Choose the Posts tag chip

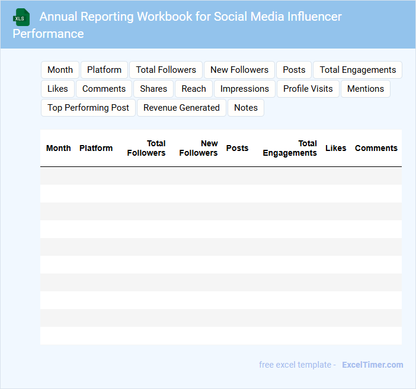pyautogui.click(x=294, y=70)
